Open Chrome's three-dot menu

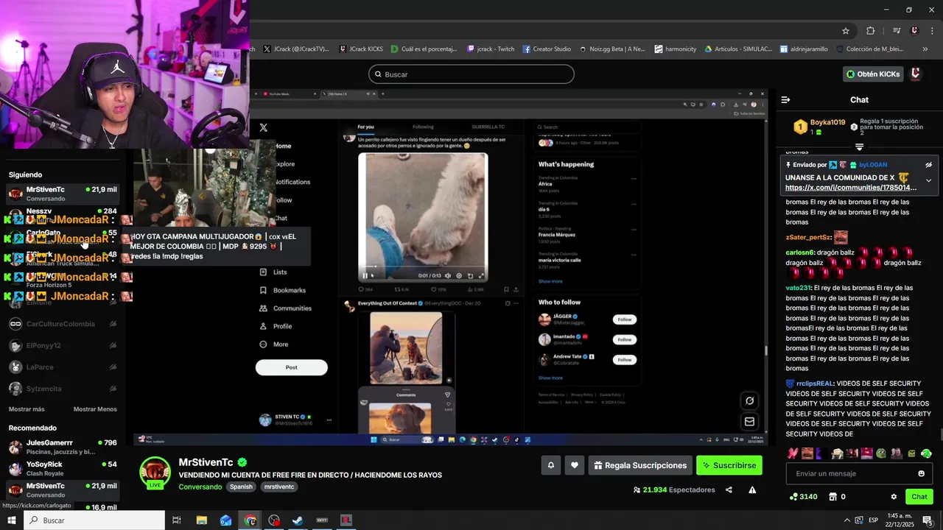(931, 31)
